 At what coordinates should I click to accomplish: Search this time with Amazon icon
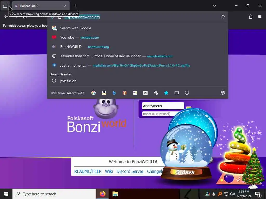(x=104, y=93)
